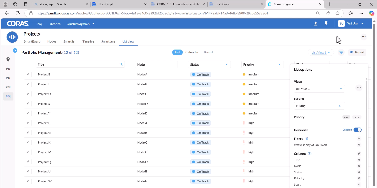Open the Test User account menu

[351, 23]
